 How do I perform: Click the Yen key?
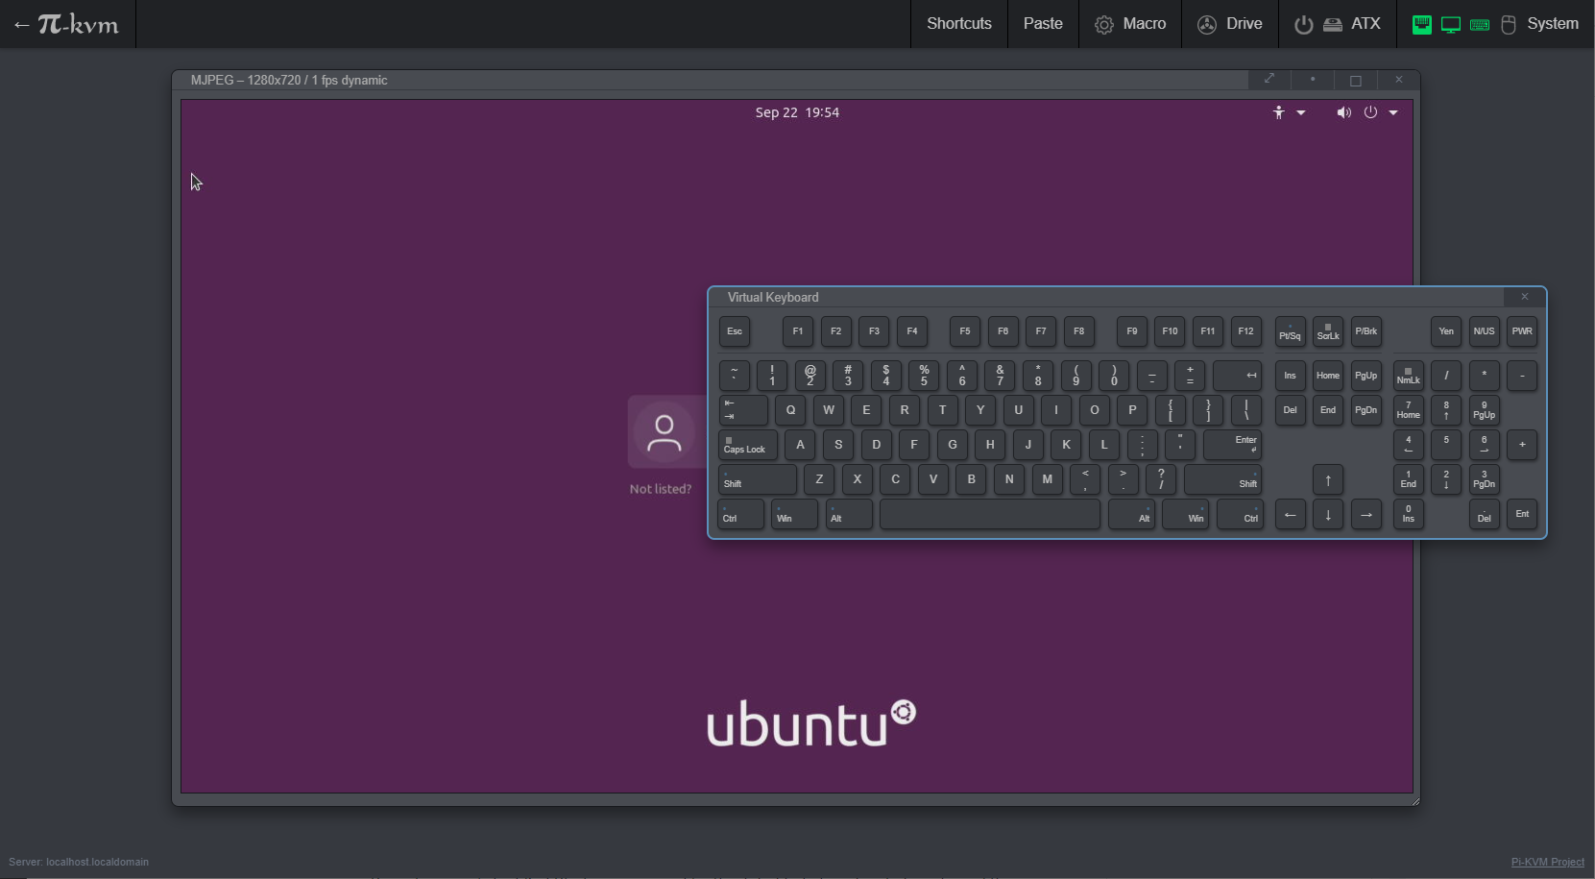1446,331
